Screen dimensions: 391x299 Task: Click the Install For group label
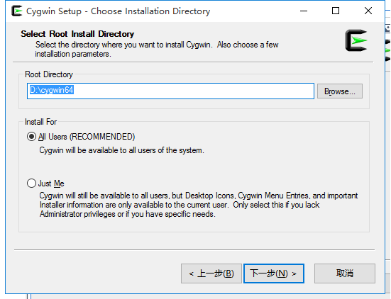(x=41, y=122)
